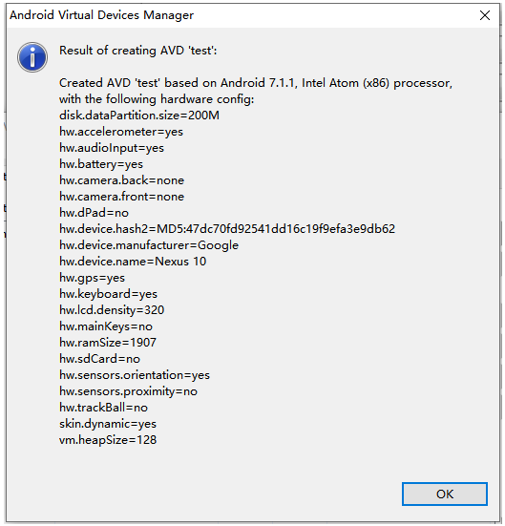The height and width of the screenshot is (526, 505).
Task: Select the skin.dynamic=yes text
Action: (x=108, y=424)
